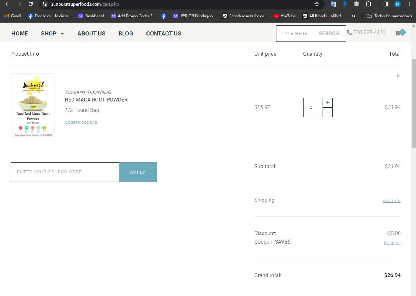Click the unlabeled Facebook icon bookmark

pyautogui.click(x=164, y=16)
